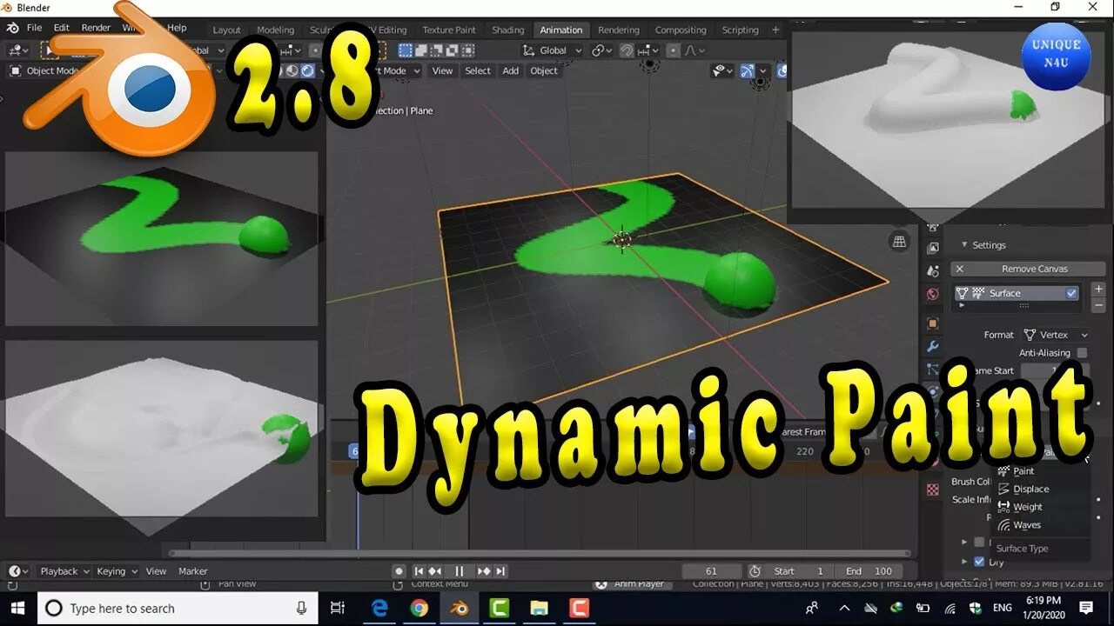Image resolution: width=1114 pixels, height=626 pixels.
Task: Switch to the Rendering workspace tab
Action: coord(619,30)
